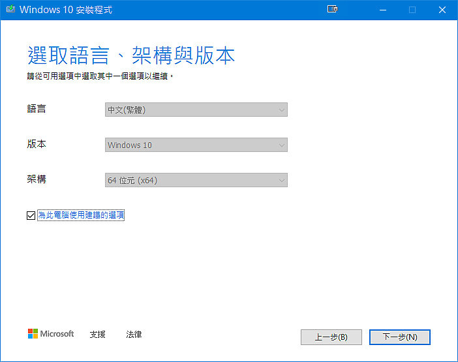The image size is (458, 362).
Task: Click the 為此電腦使用建議的選項 label text
Action: click(x=81, y=215)
